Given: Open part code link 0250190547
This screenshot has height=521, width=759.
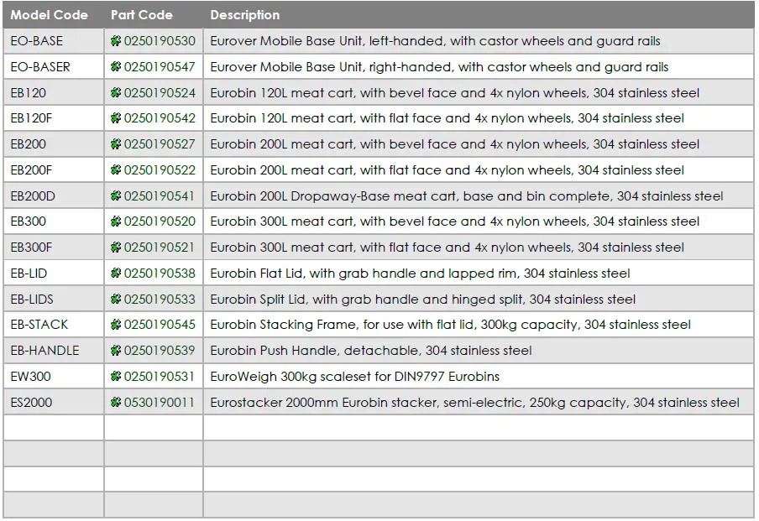Looking at the screenshot, I should click(x=160, y=67).
